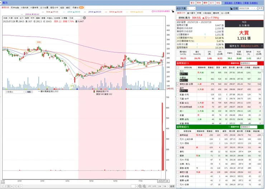Click the tall red buy-volume bar in lower chart
This screenshot has width=265, height=189.
(x=163, y=136)
